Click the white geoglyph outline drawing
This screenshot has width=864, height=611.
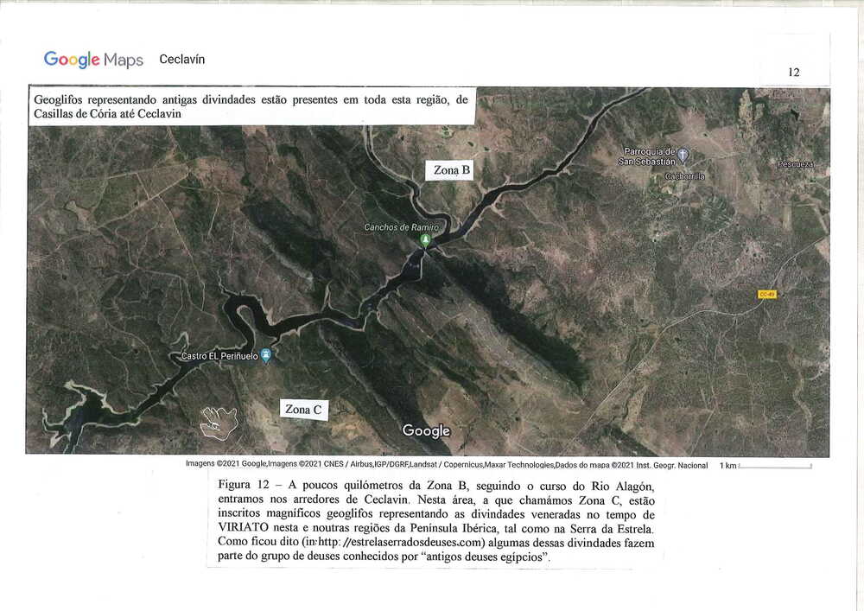pos(219,420)
